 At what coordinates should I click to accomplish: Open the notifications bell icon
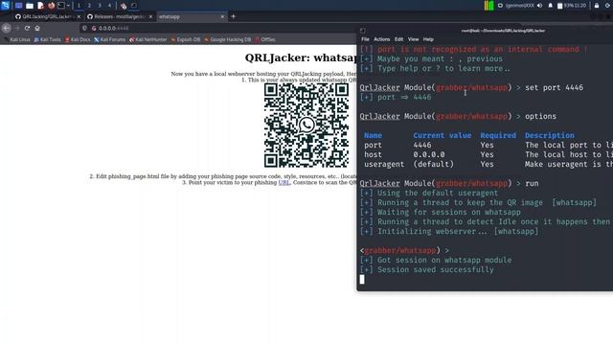click(x=550, y=6)
